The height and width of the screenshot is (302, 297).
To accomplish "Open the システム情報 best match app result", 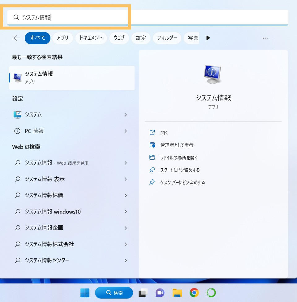I will pos(72,78).
